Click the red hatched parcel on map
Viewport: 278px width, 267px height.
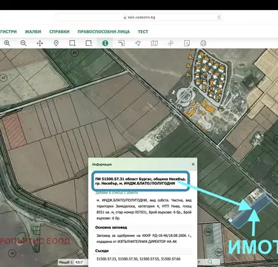pyautogui.click(x=15, y=131)
